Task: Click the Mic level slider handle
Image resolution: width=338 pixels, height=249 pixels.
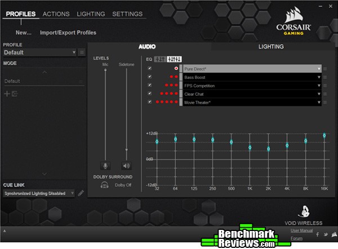Action: coord(105,70)
